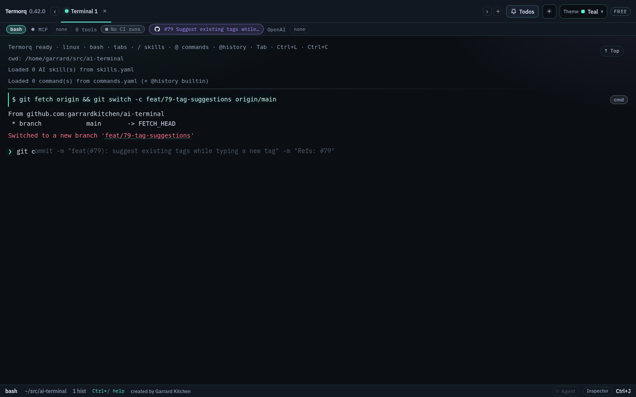Click the branch name 'feat/79-tag-suggestions' link
This screenshot has height=397, width=636.
coord(148,135)
